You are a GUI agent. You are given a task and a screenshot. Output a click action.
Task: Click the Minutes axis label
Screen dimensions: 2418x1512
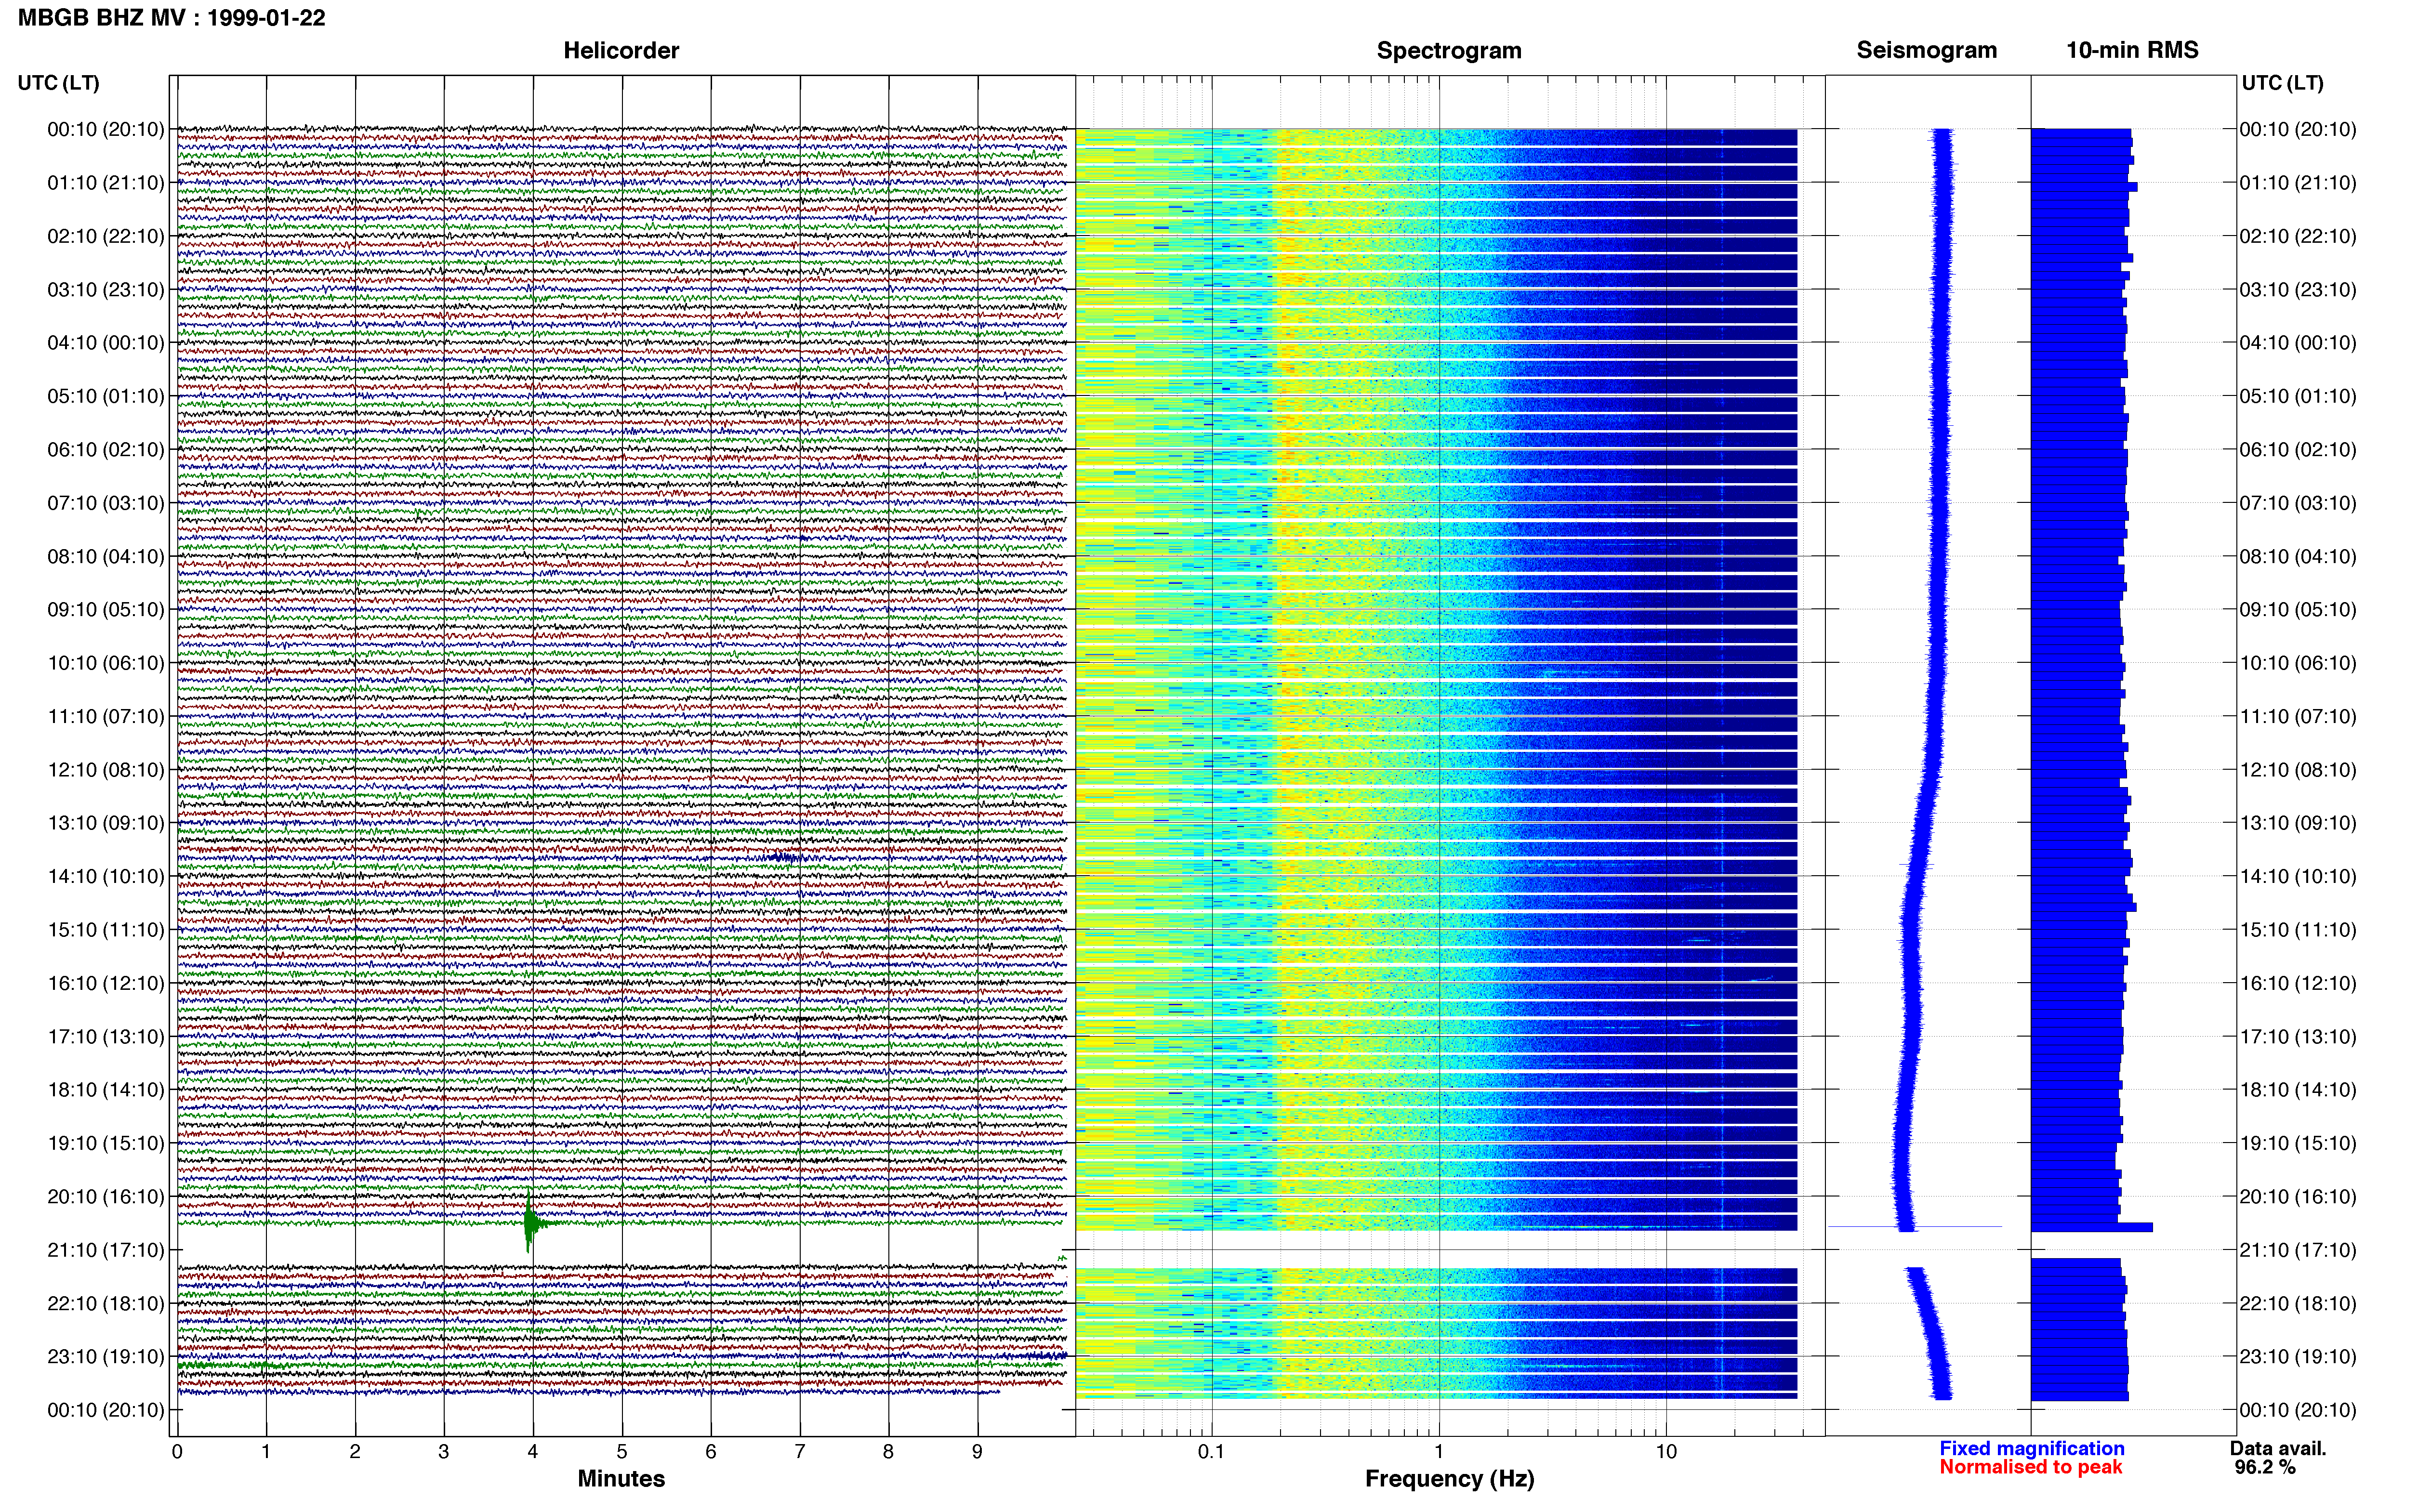pos(621,1478)
